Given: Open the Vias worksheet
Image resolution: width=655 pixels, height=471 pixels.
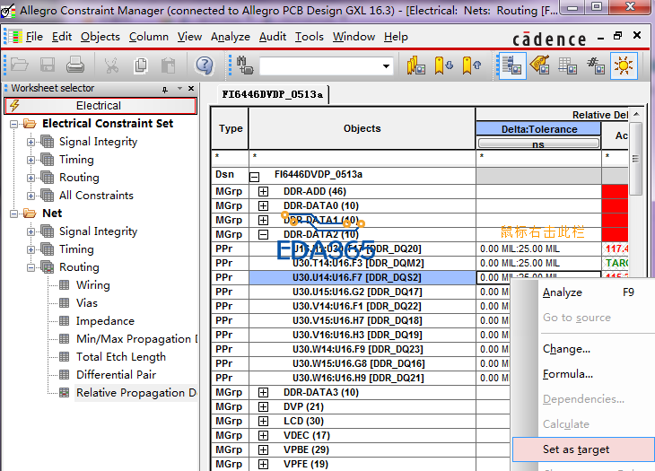Looking at the screenshot, I should [86, 303].
